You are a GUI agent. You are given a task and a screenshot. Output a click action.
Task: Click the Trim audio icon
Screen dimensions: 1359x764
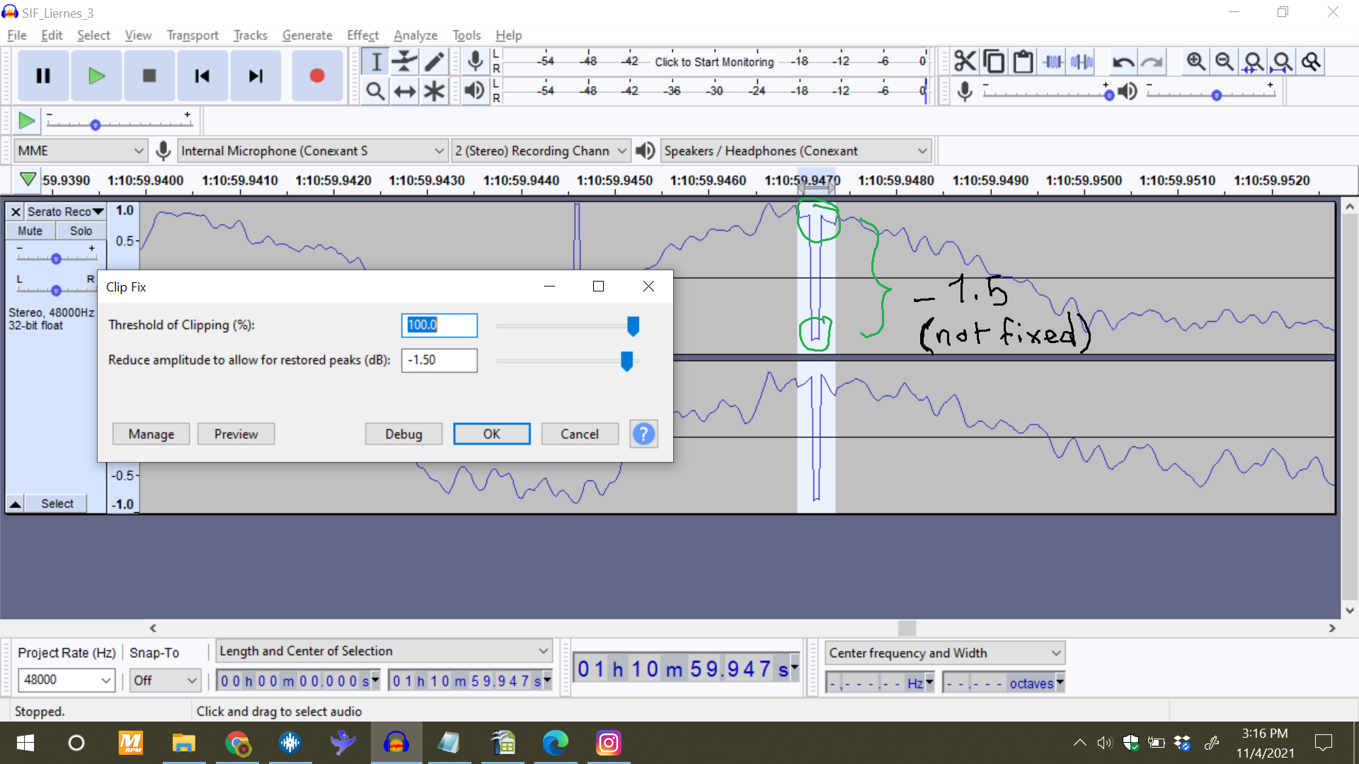click(x=1052, y=62)
